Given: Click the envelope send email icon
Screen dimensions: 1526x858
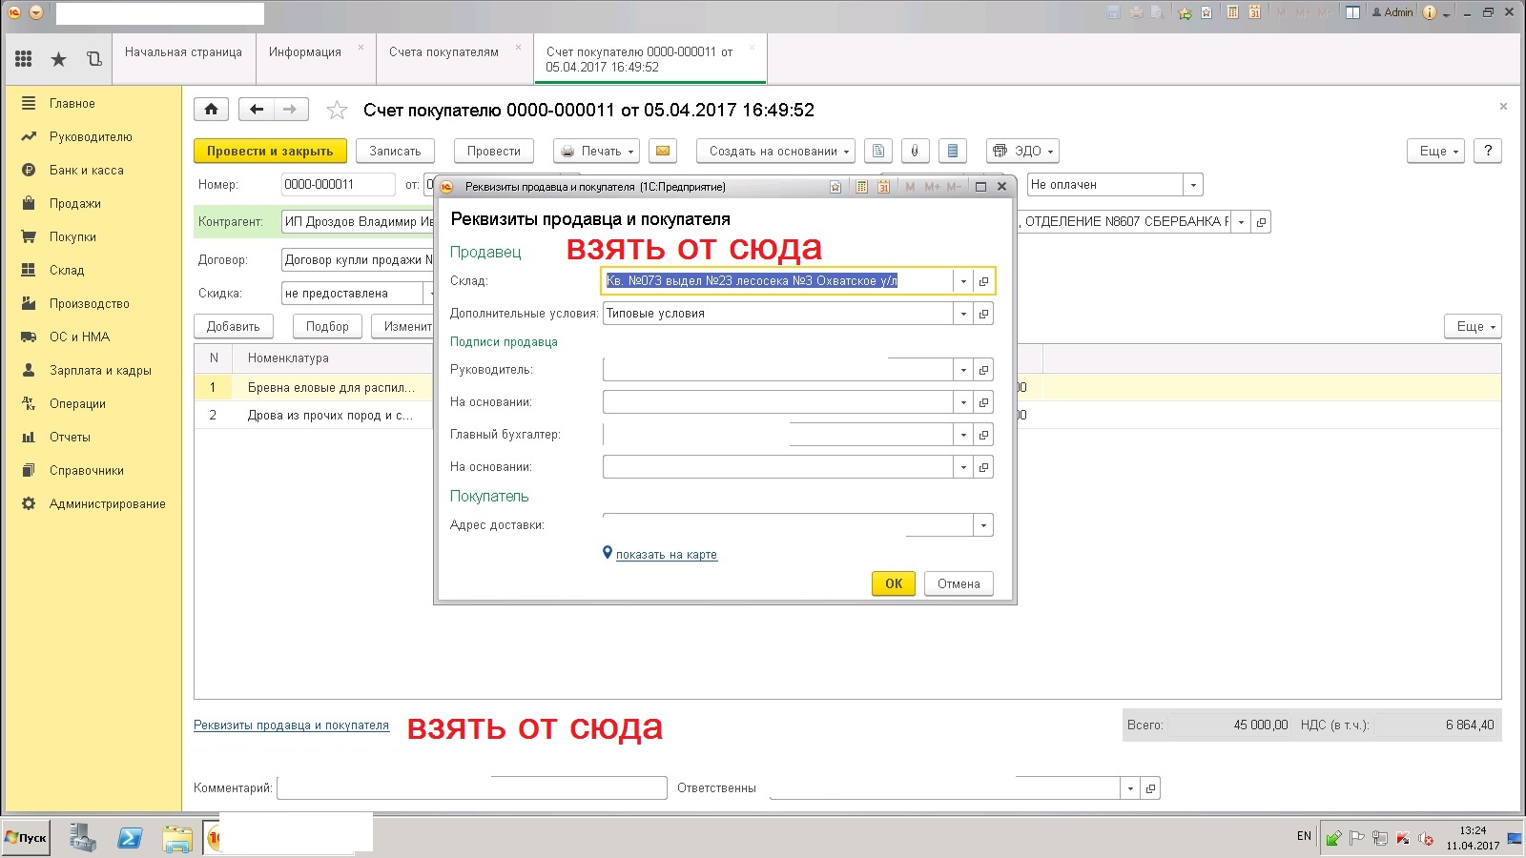Looking at the screenshot, I should click(x=663, y=152).
